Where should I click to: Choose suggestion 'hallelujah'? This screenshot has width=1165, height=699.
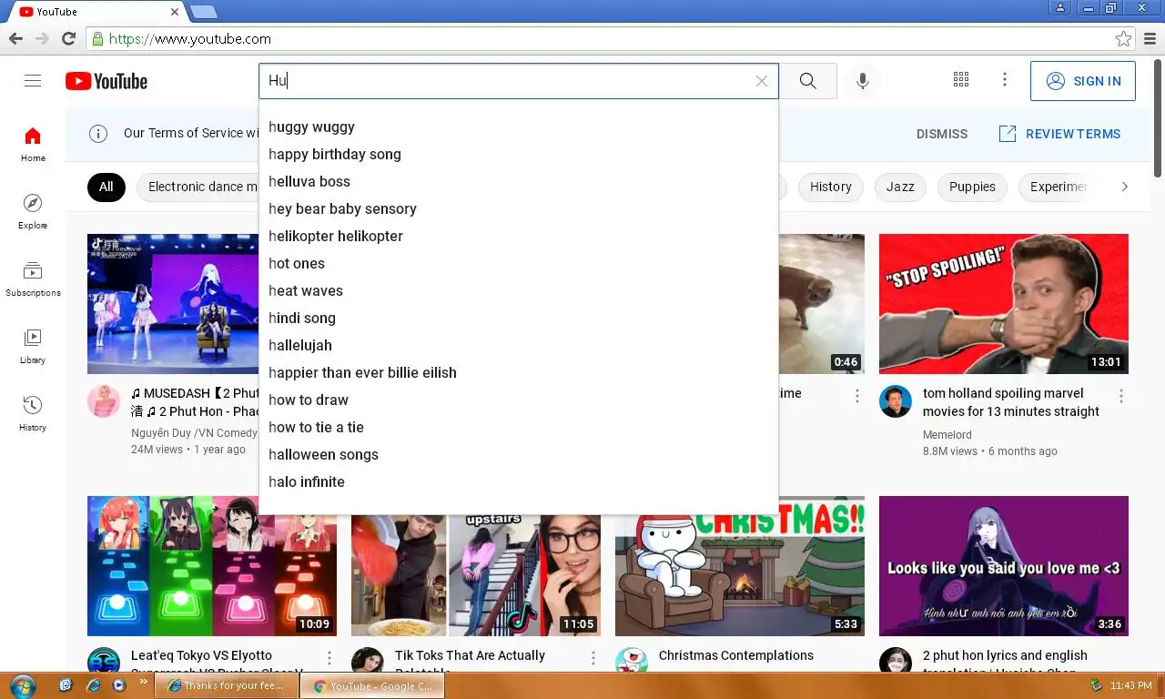(x=519, y=346)
